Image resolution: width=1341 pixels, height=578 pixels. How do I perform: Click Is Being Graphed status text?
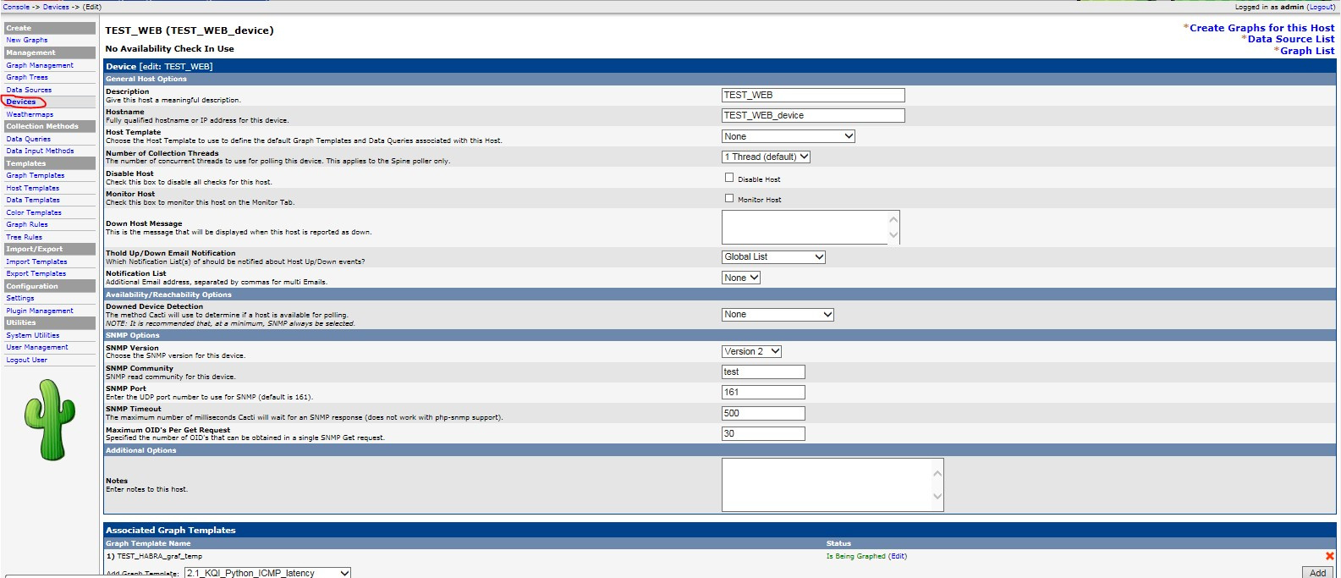[x=856, y=556]
